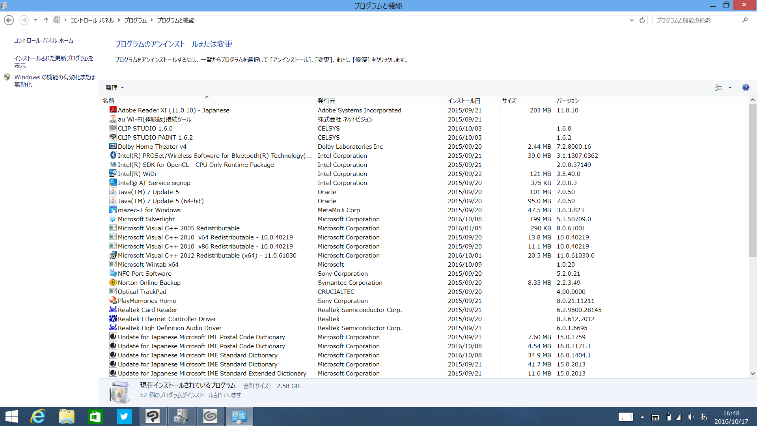Expand the 整理 organize dropdown
Viewport: 757px width, 426px height.
click(x=114, y=88)
